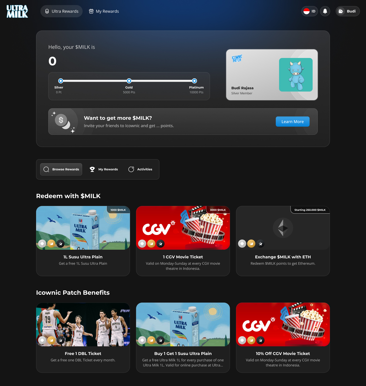366x386 pixels.
Task: Select the Platinum tier progress marker
Action: pos(194,81)
